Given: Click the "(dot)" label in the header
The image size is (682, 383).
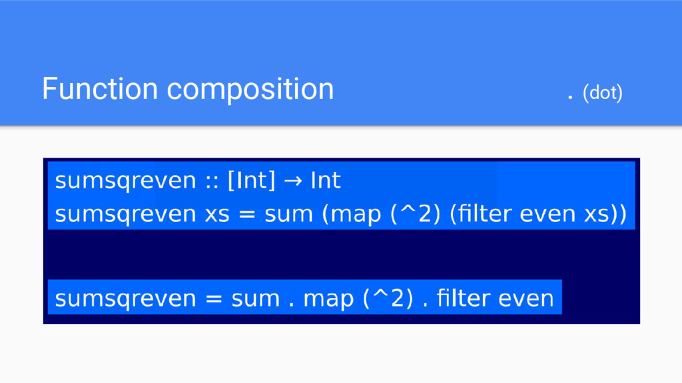Looking at the screenshot, I should (x=602, y=94).
